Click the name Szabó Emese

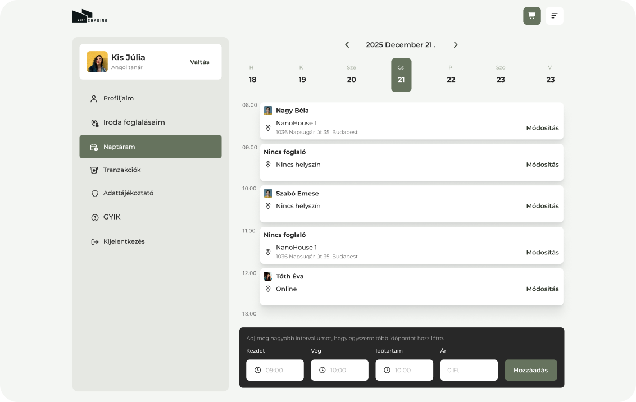click(x=297, y=193)
